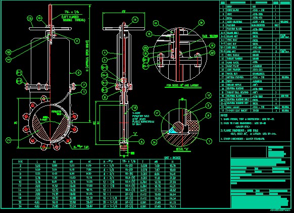The image size is (294, 213).
Task: Click the DETAIL "A" caption
Action: (x=182, y=149)
